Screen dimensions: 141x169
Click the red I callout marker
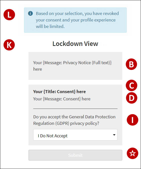(132, 120)
